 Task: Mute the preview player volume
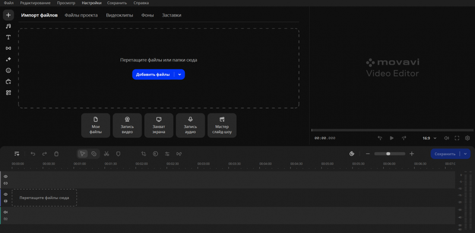446,138
